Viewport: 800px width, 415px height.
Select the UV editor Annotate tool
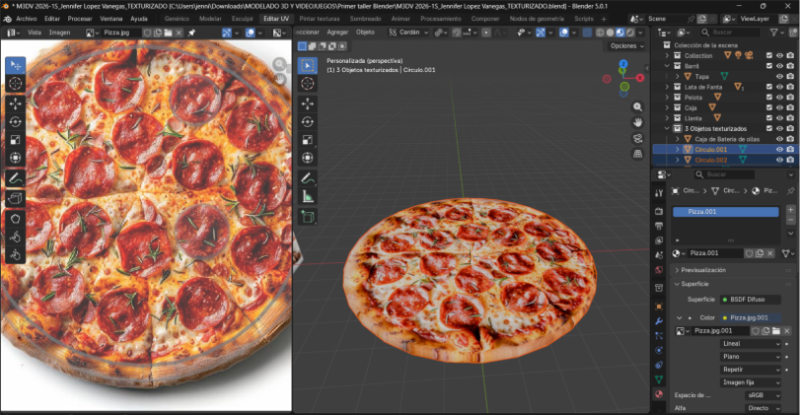point(16,178)
